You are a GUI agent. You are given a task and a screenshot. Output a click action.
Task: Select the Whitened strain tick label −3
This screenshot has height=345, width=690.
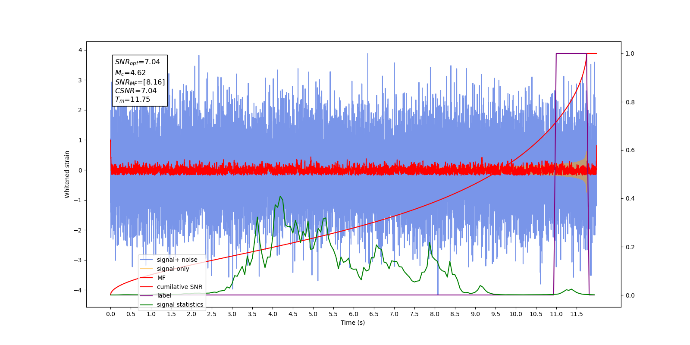(78, 260)
